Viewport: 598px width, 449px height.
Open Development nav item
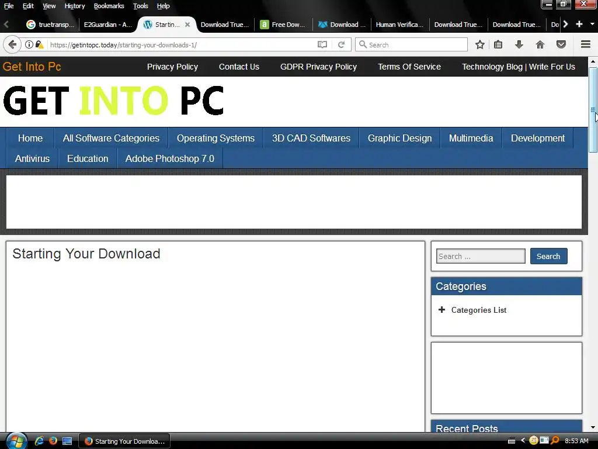click(x=538, y=138)
